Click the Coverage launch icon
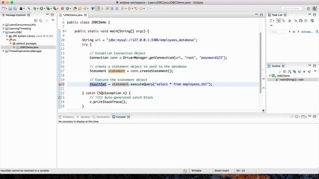Screen dimensions: 319x179 [48, 8]
